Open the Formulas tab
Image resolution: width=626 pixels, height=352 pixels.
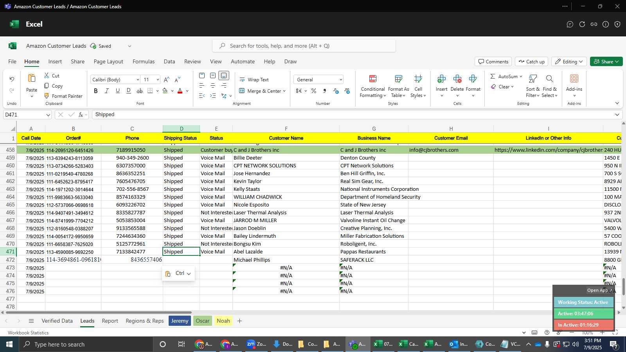tap(144, 61)
